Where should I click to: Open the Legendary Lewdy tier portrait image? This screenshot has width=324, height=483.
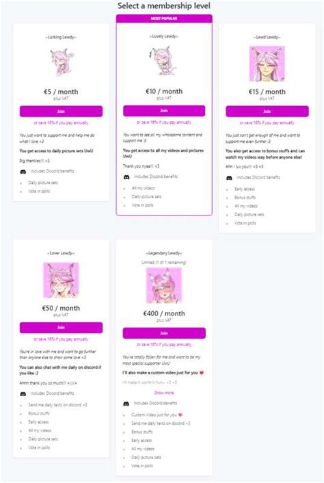coord(164,285)
